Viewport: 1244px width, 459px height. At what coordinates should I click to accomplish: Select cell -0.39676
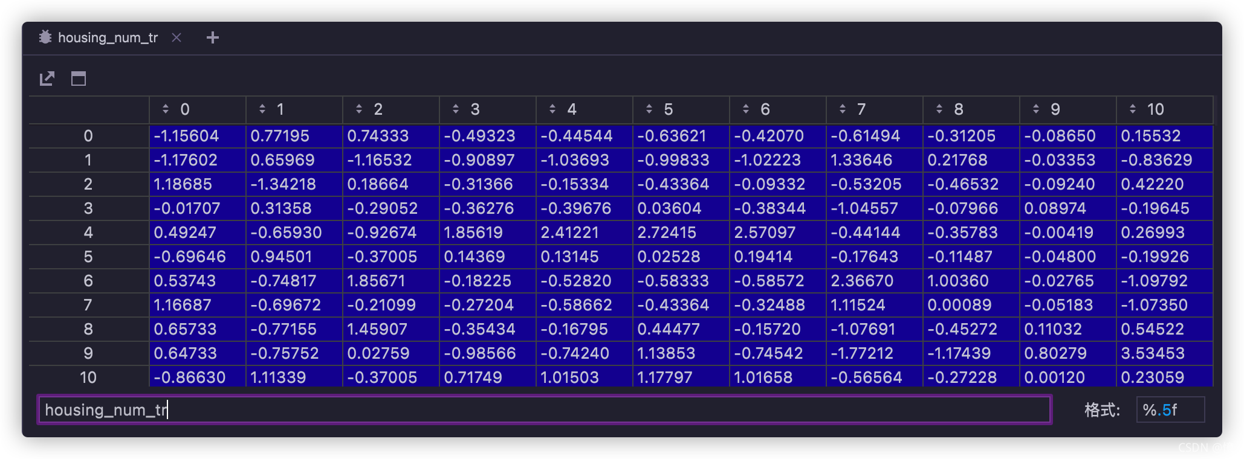(x=585, y=208)
